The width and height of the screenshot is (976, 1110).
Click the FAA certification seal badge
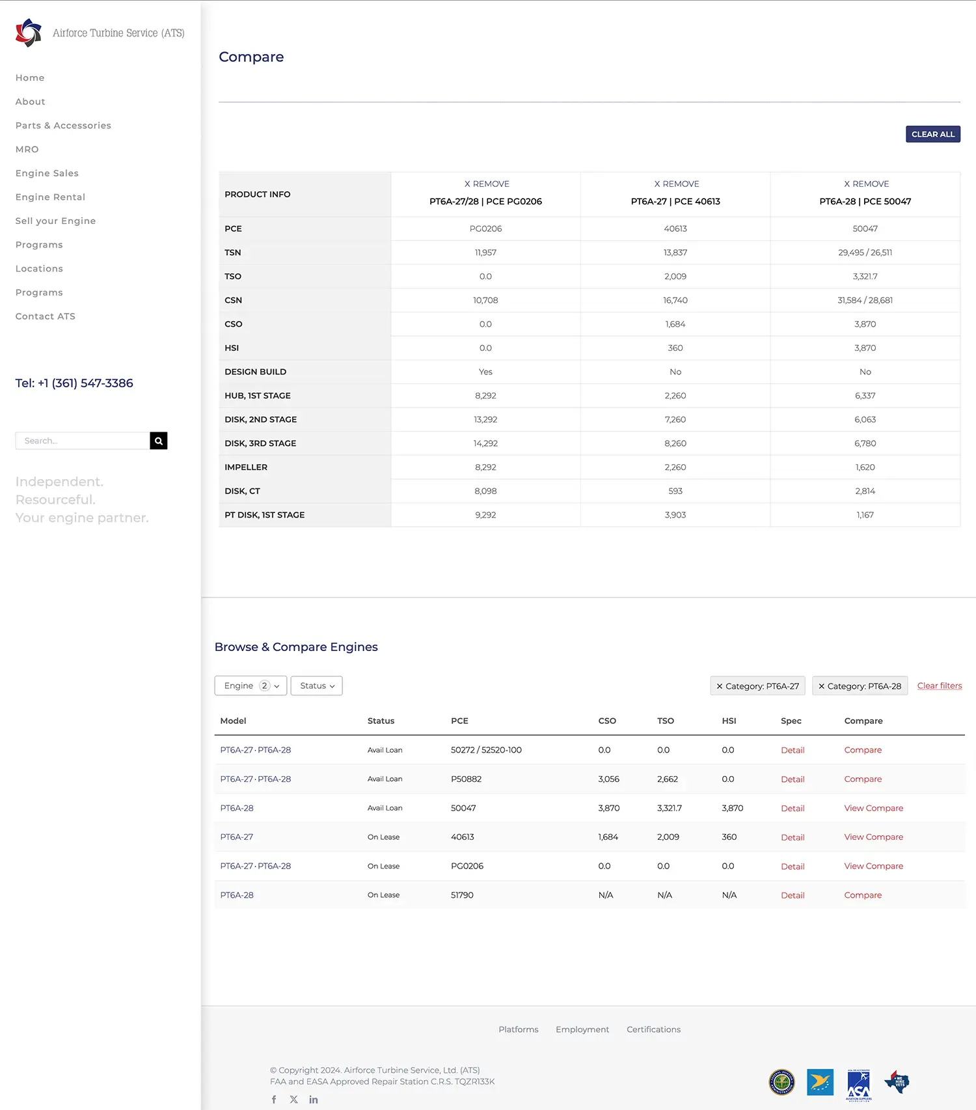click(781, 1083)
